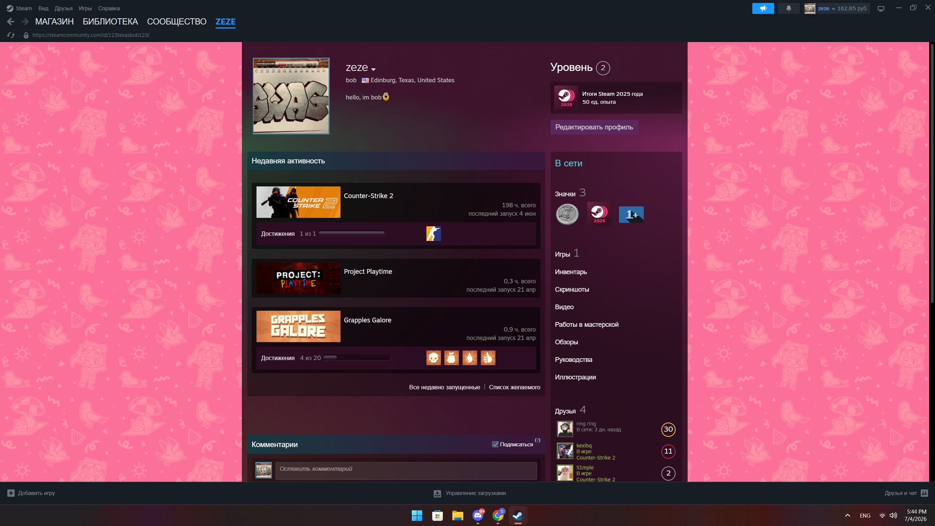Go to the БИБЛИОТЕКА tab

point(110,22)
